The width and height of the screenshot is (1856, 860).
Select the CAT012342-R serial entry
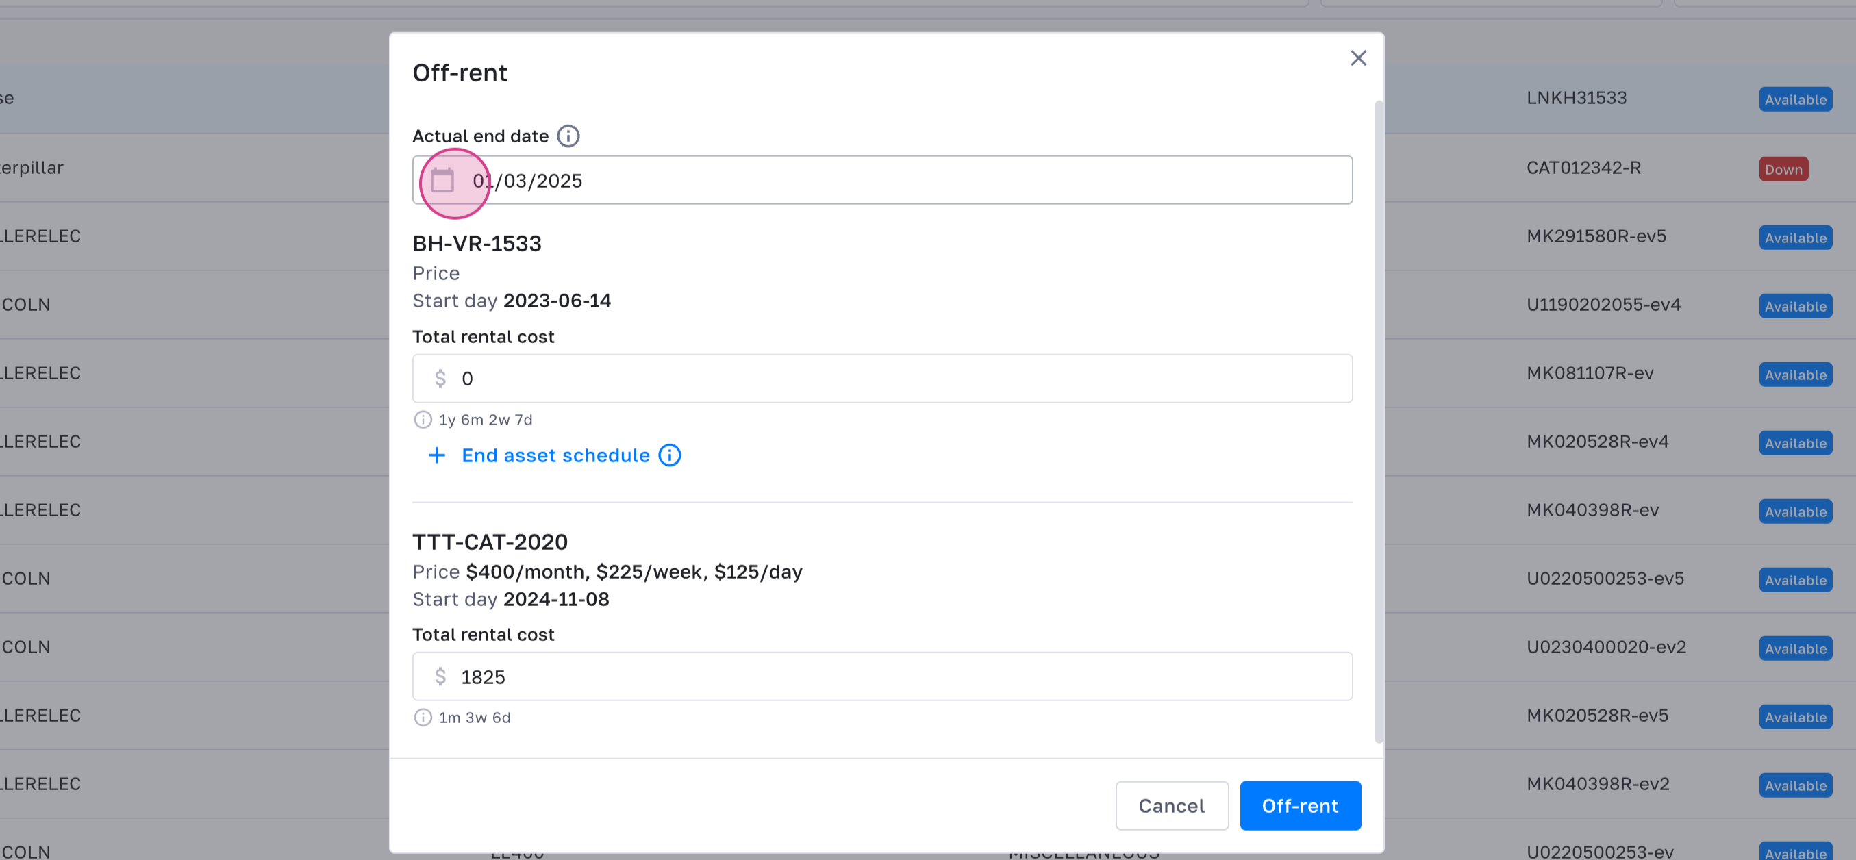(x=1583, y=168)
